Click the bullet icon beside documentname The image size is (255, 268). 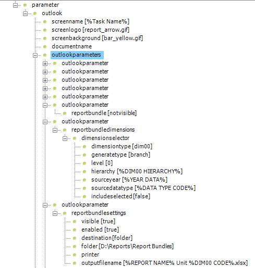pyautogui.click(x=45, y=47)
